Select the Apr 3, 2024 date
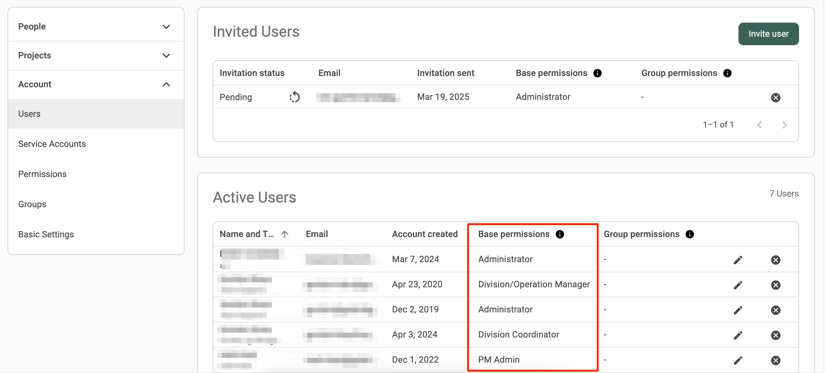This screenshot has height=373, width=826. 414,334
